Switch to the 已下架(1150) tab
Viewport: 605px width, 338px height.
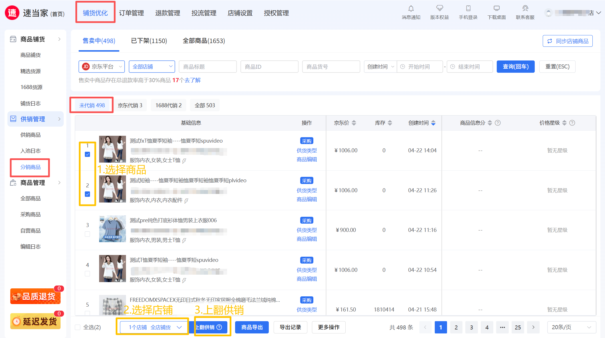coord(149,41)
